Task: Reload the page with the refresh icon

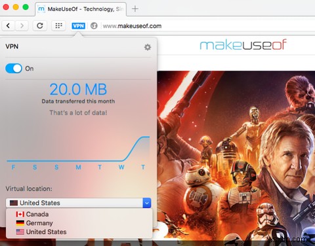Action: (x=40, y=26)
